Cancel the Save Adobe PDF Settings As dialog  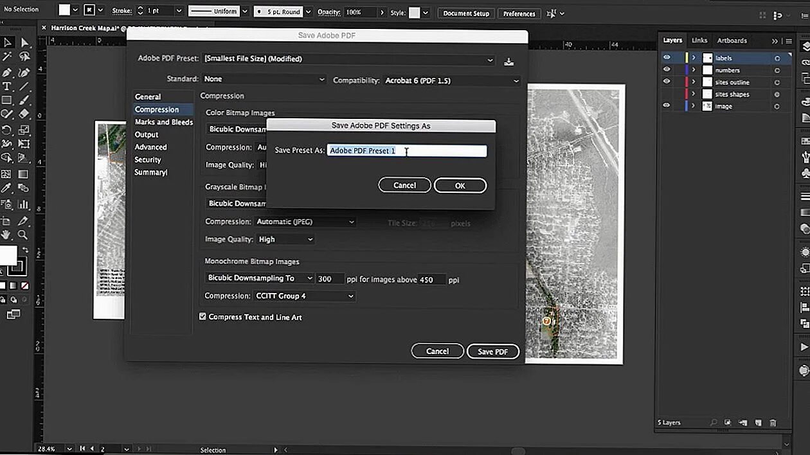404,185
